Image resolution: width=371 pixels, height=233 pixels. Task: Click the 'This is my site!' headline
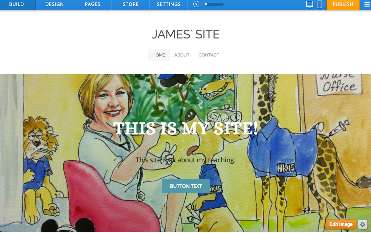point(185,128)
